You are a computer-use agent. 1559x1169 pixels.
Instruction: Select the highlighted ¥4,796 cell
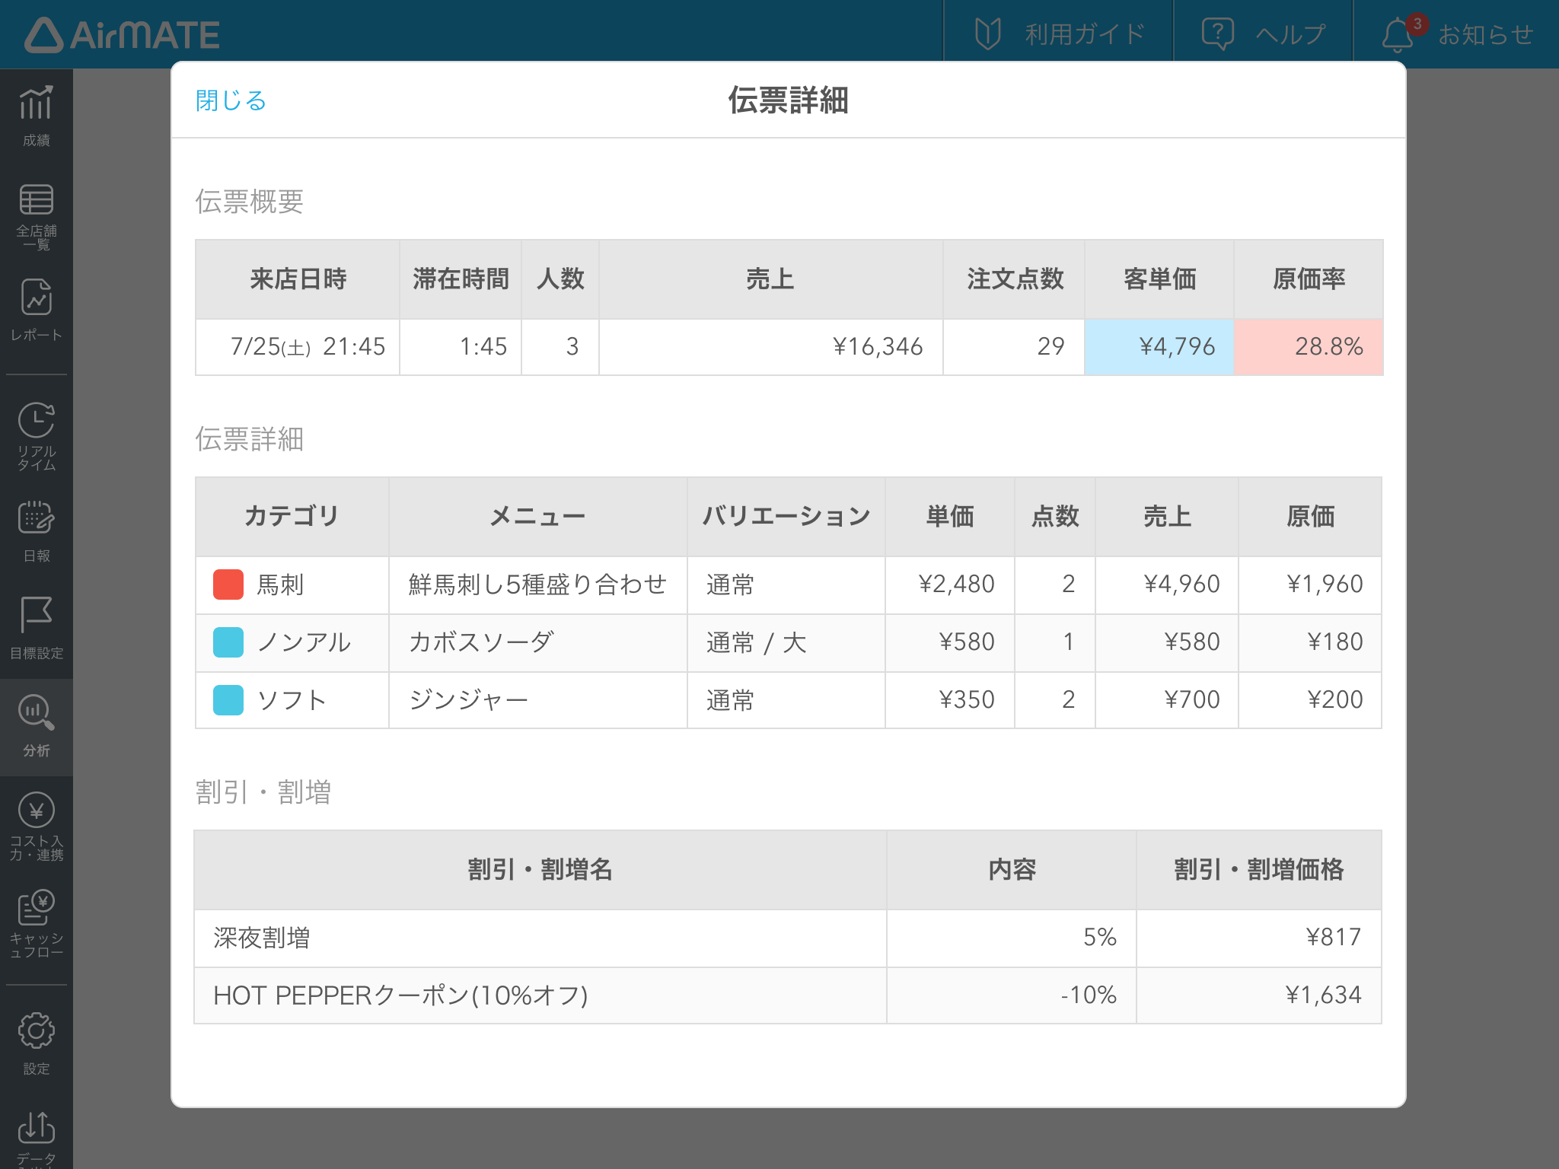tap(1159, 347)
